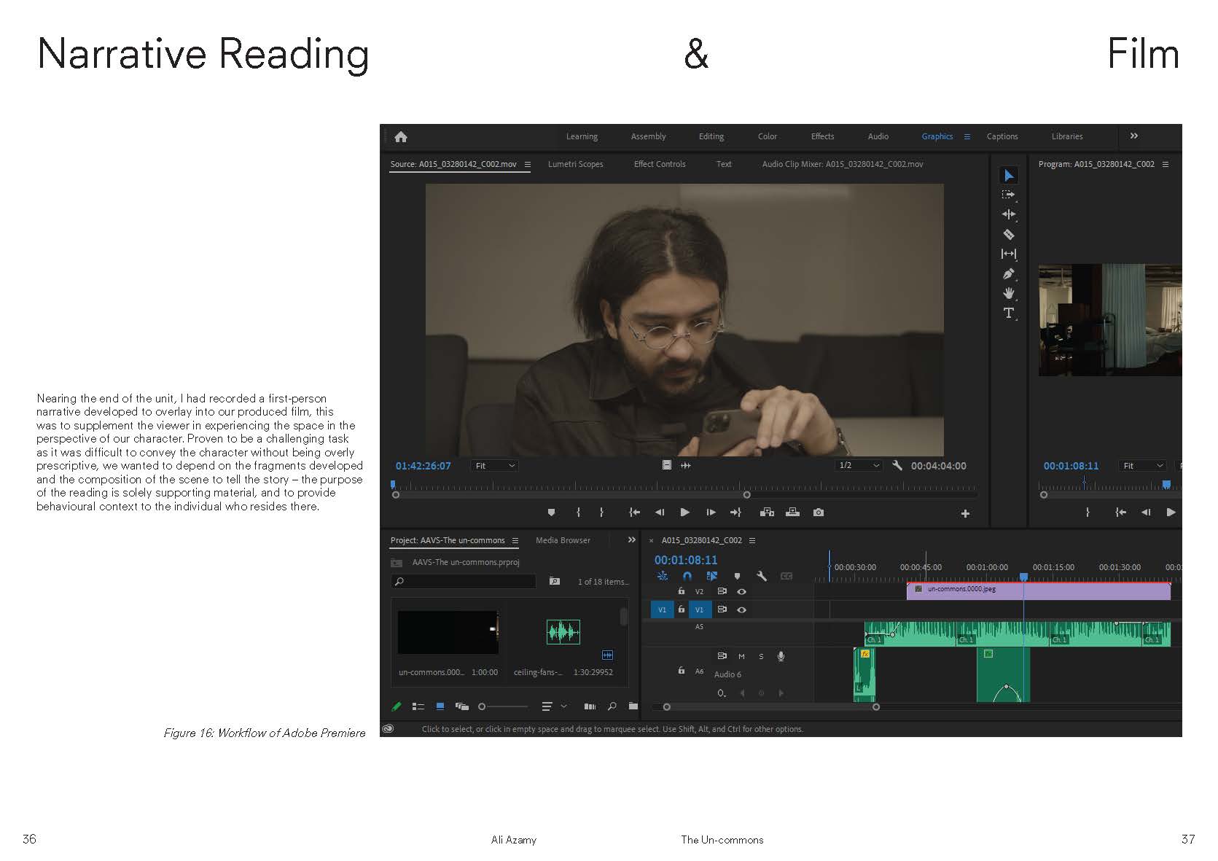Open the Source monitor Fit zoom dropdown

click(495, 466)
